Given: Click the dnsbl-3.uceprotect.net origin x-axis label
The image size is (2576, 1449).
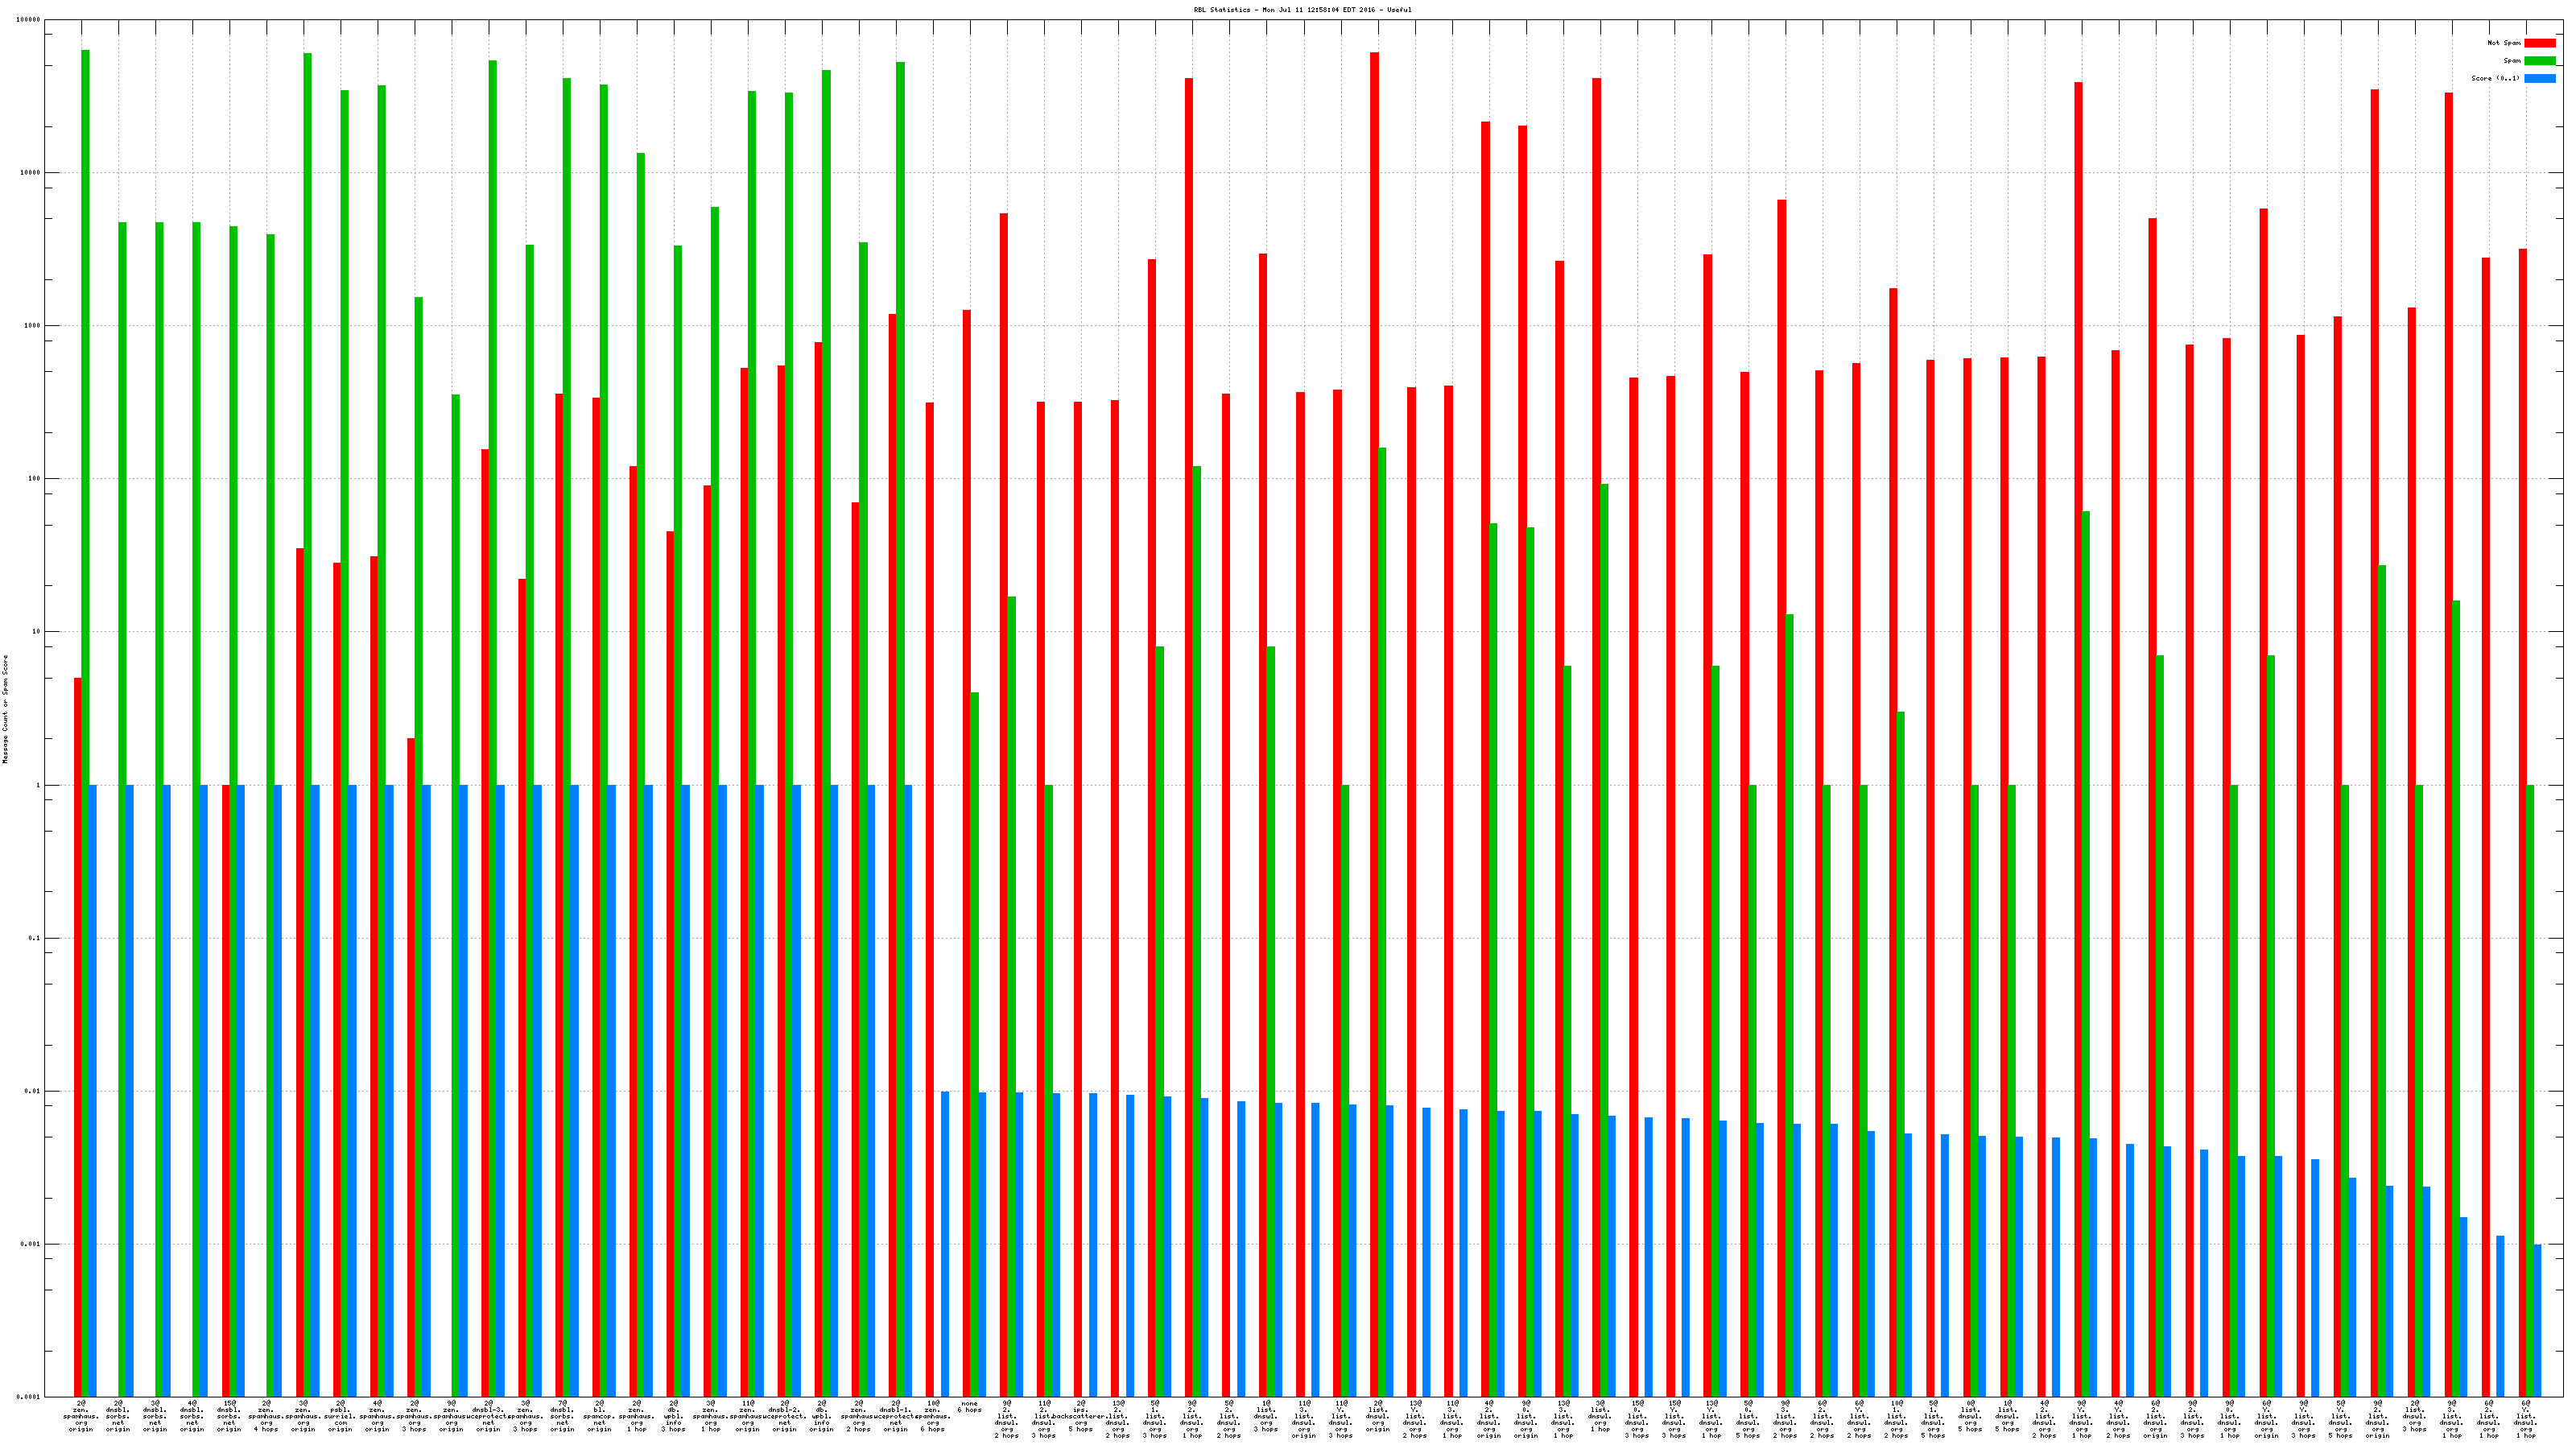Looking at the screenshot, I should [488, 1416].
